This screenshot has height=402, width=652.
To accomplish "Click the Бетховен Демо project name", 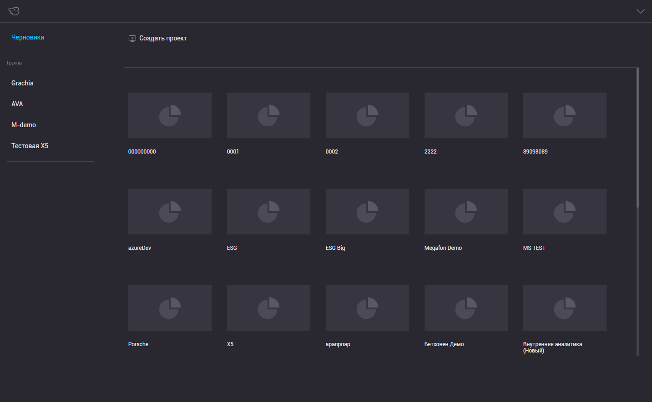I will coord(444,344).
